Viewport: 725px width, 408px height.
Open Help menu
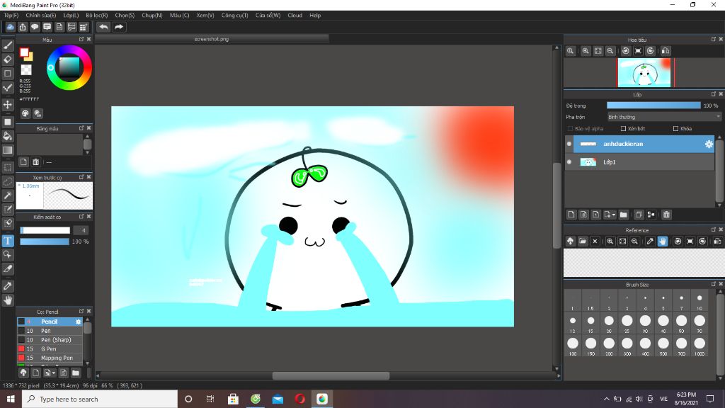pos(315,16)
